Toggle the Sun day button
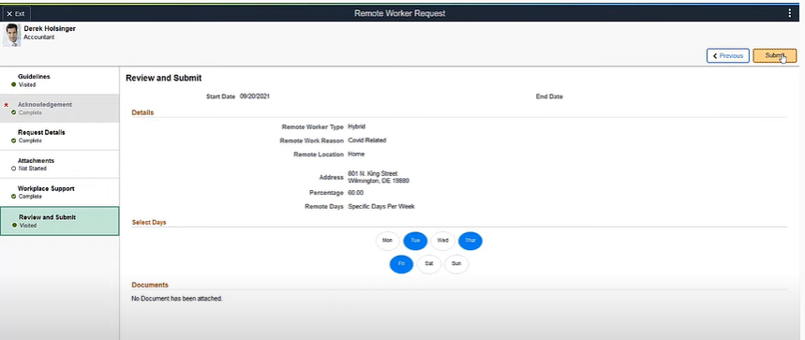The height and width of the screenshot is (340, 805). (x=456, y=264)
